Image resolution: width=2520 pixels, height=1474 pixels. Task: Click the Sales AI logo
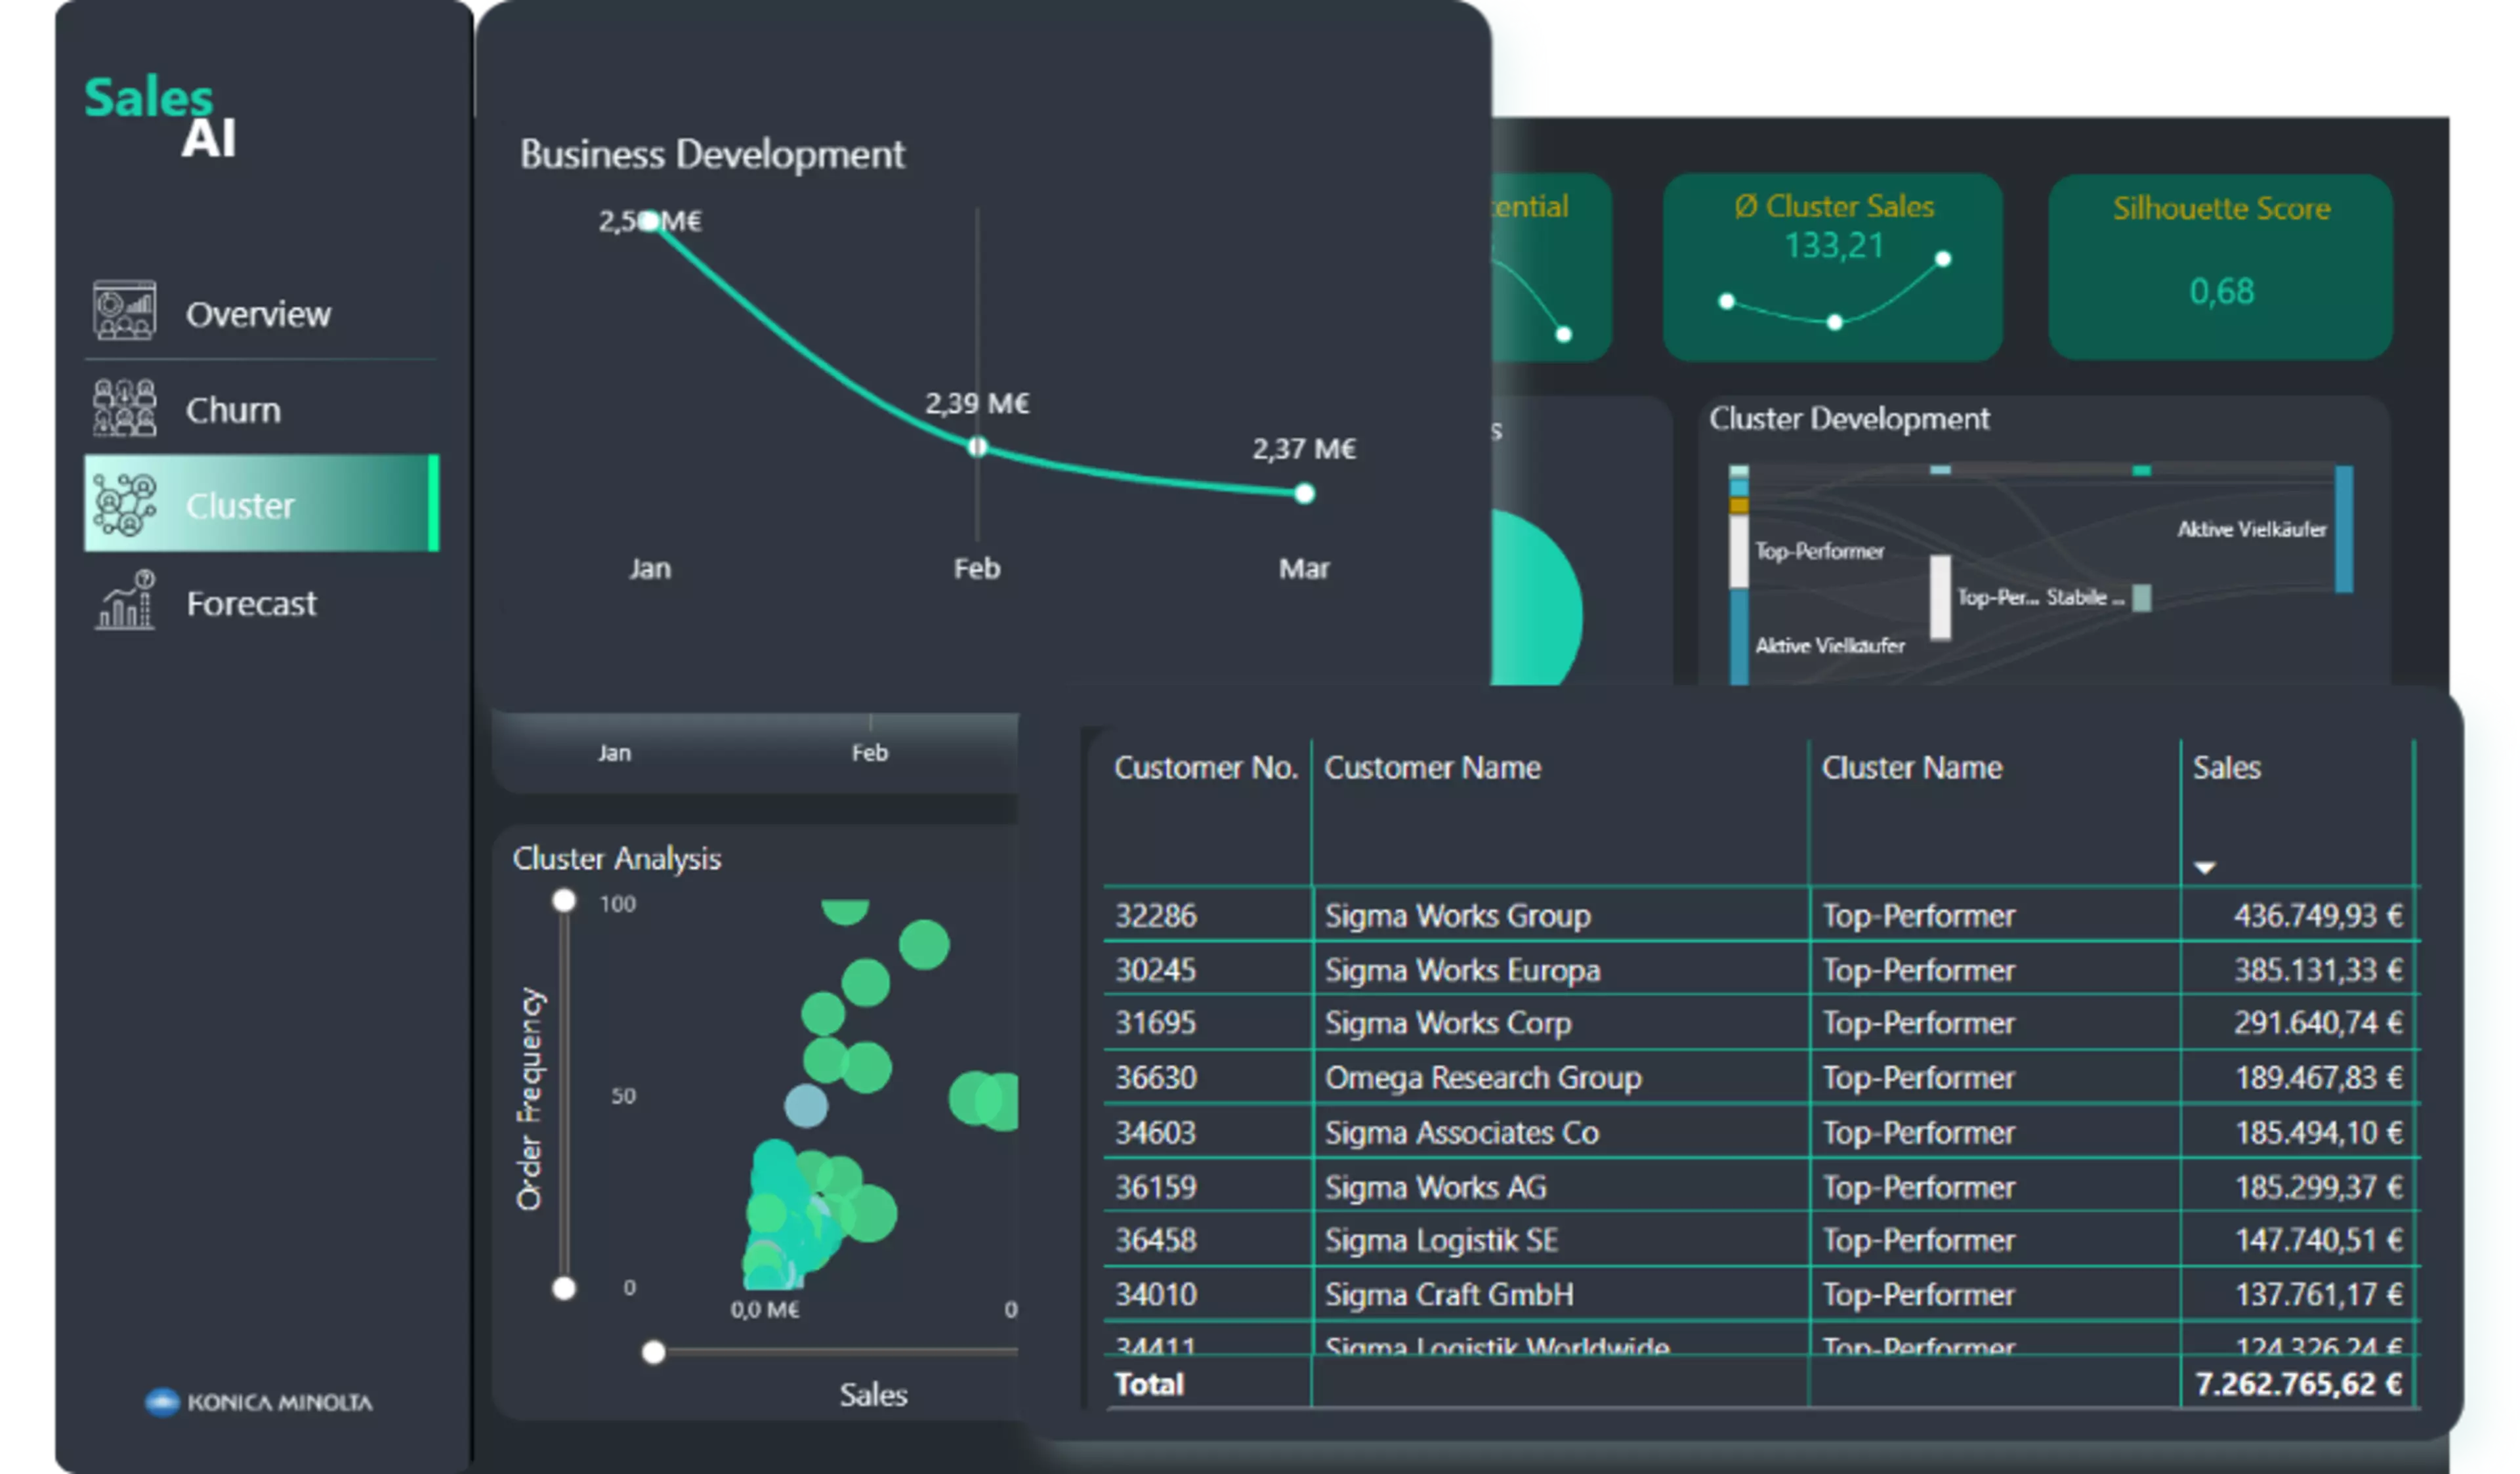point(160,117)
